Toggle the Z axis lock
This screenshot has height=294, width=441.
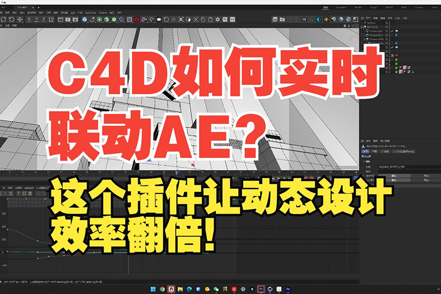(x=44, y=19)
